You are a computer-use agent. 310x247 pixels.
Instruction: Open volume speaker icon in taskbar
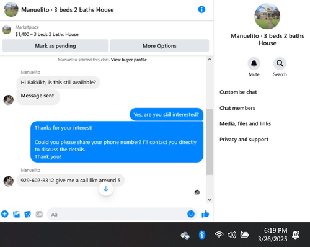pos(232,235)
